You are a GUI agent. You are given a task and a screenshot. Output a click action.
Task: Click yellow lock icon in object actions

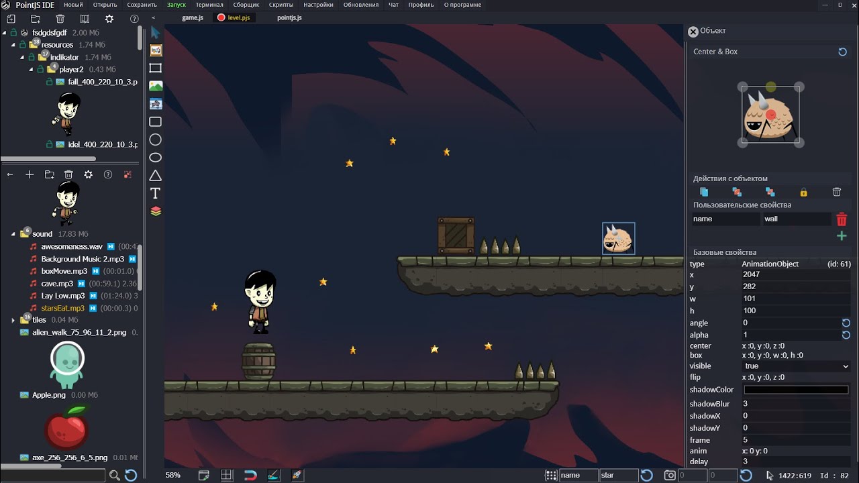pos(803,193)
